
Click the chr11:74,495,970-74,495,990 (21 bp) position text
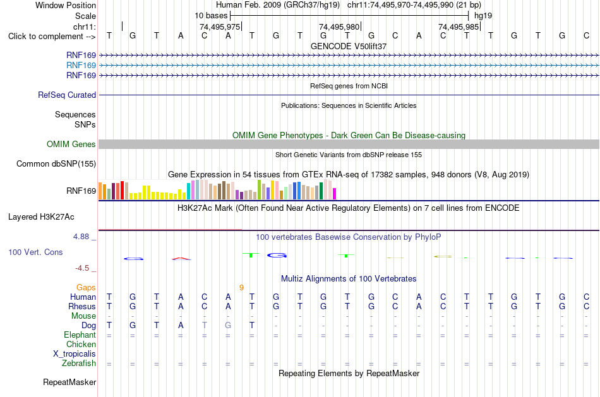(x=414, y=5)
